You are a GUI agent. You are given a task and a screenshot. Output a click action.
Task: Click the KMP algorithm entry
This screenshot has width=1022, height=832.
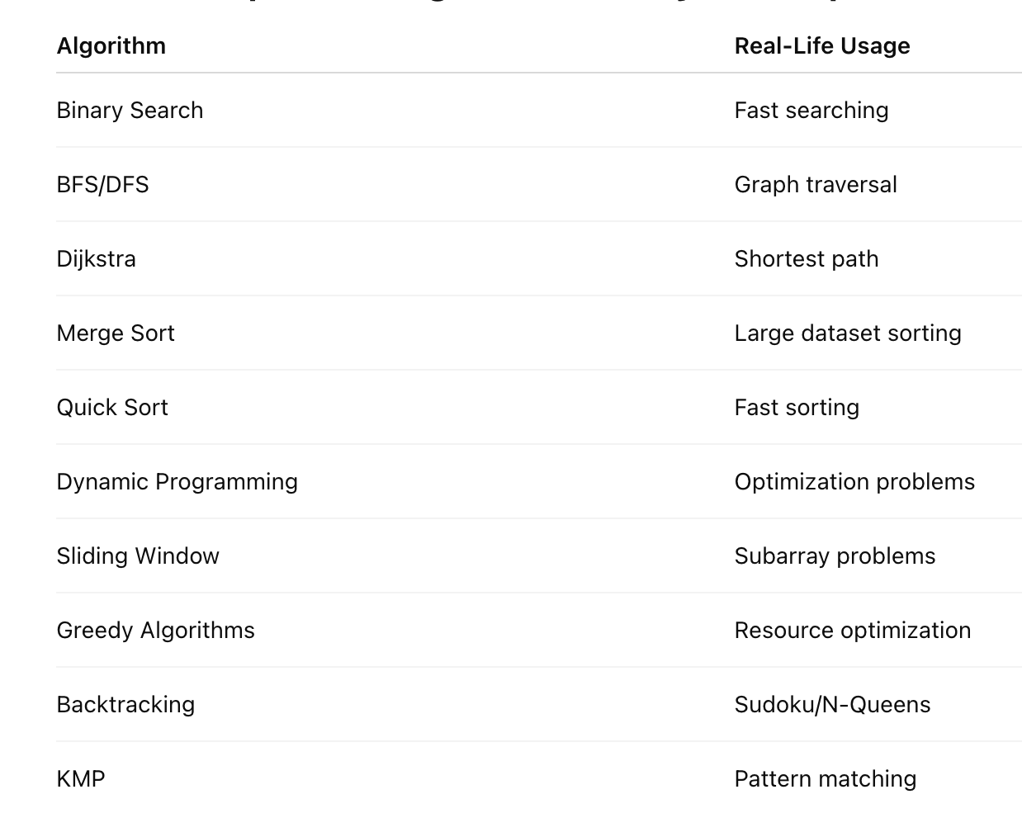(x=81, y=779)
